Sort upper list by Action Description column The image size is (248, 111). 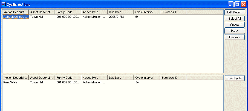(x=16, y=12)
